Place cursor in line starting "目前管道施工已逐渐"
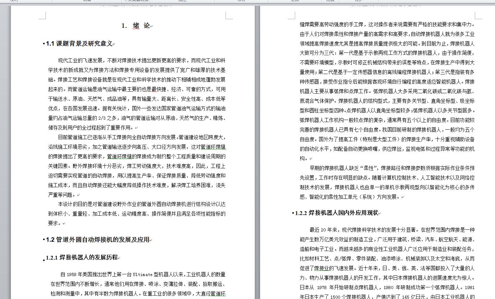Screen dimensions: 495x299 [142, 137]
